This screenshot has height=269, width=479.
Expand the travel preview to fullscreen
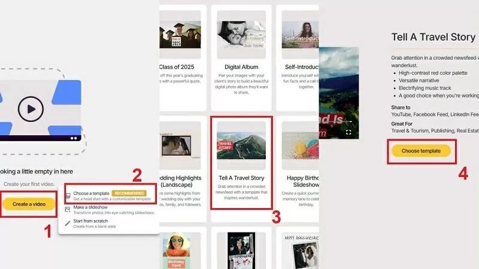(x=348, y=132)
